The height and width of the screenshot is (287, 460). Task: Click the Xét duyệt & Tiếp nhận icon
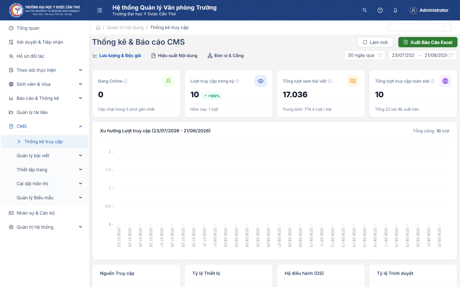point(11,42)
